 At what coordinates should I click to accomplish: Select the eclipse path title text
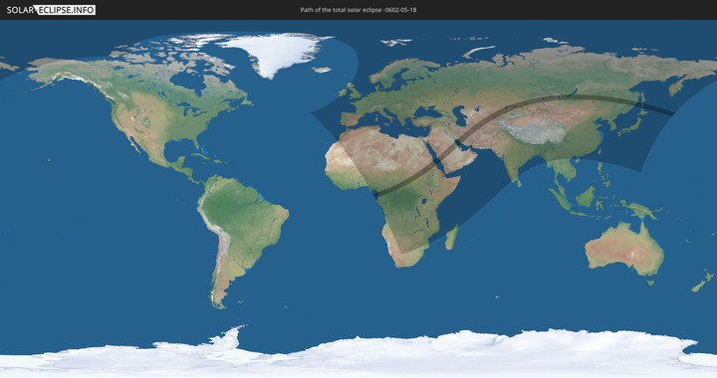358,10
